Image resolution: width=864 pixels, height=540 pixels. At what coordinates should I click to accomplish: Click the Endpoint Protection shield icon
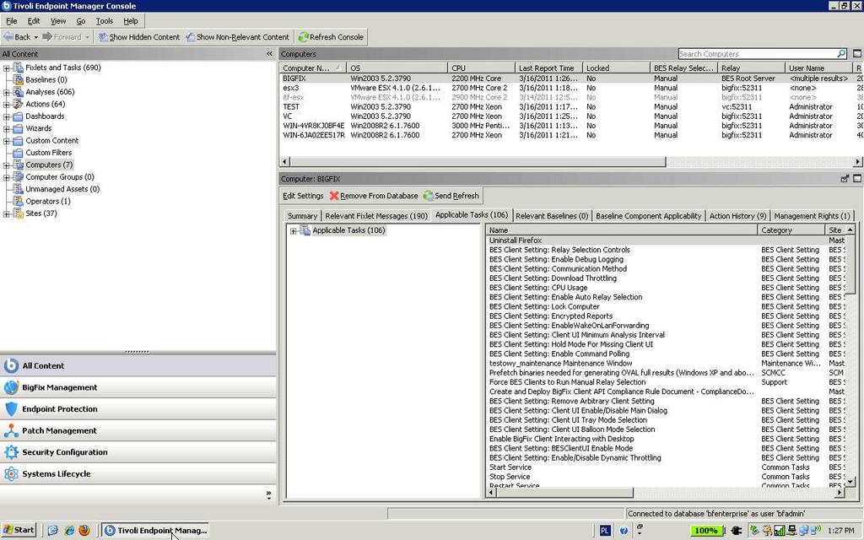pyautogui.click(x=11, y=409)
